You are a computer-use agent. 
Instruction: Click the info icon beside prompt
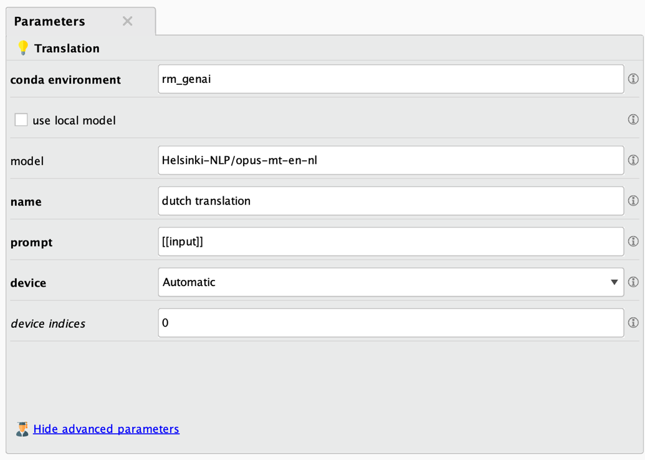pyautogui.click(x=633, y=241)
